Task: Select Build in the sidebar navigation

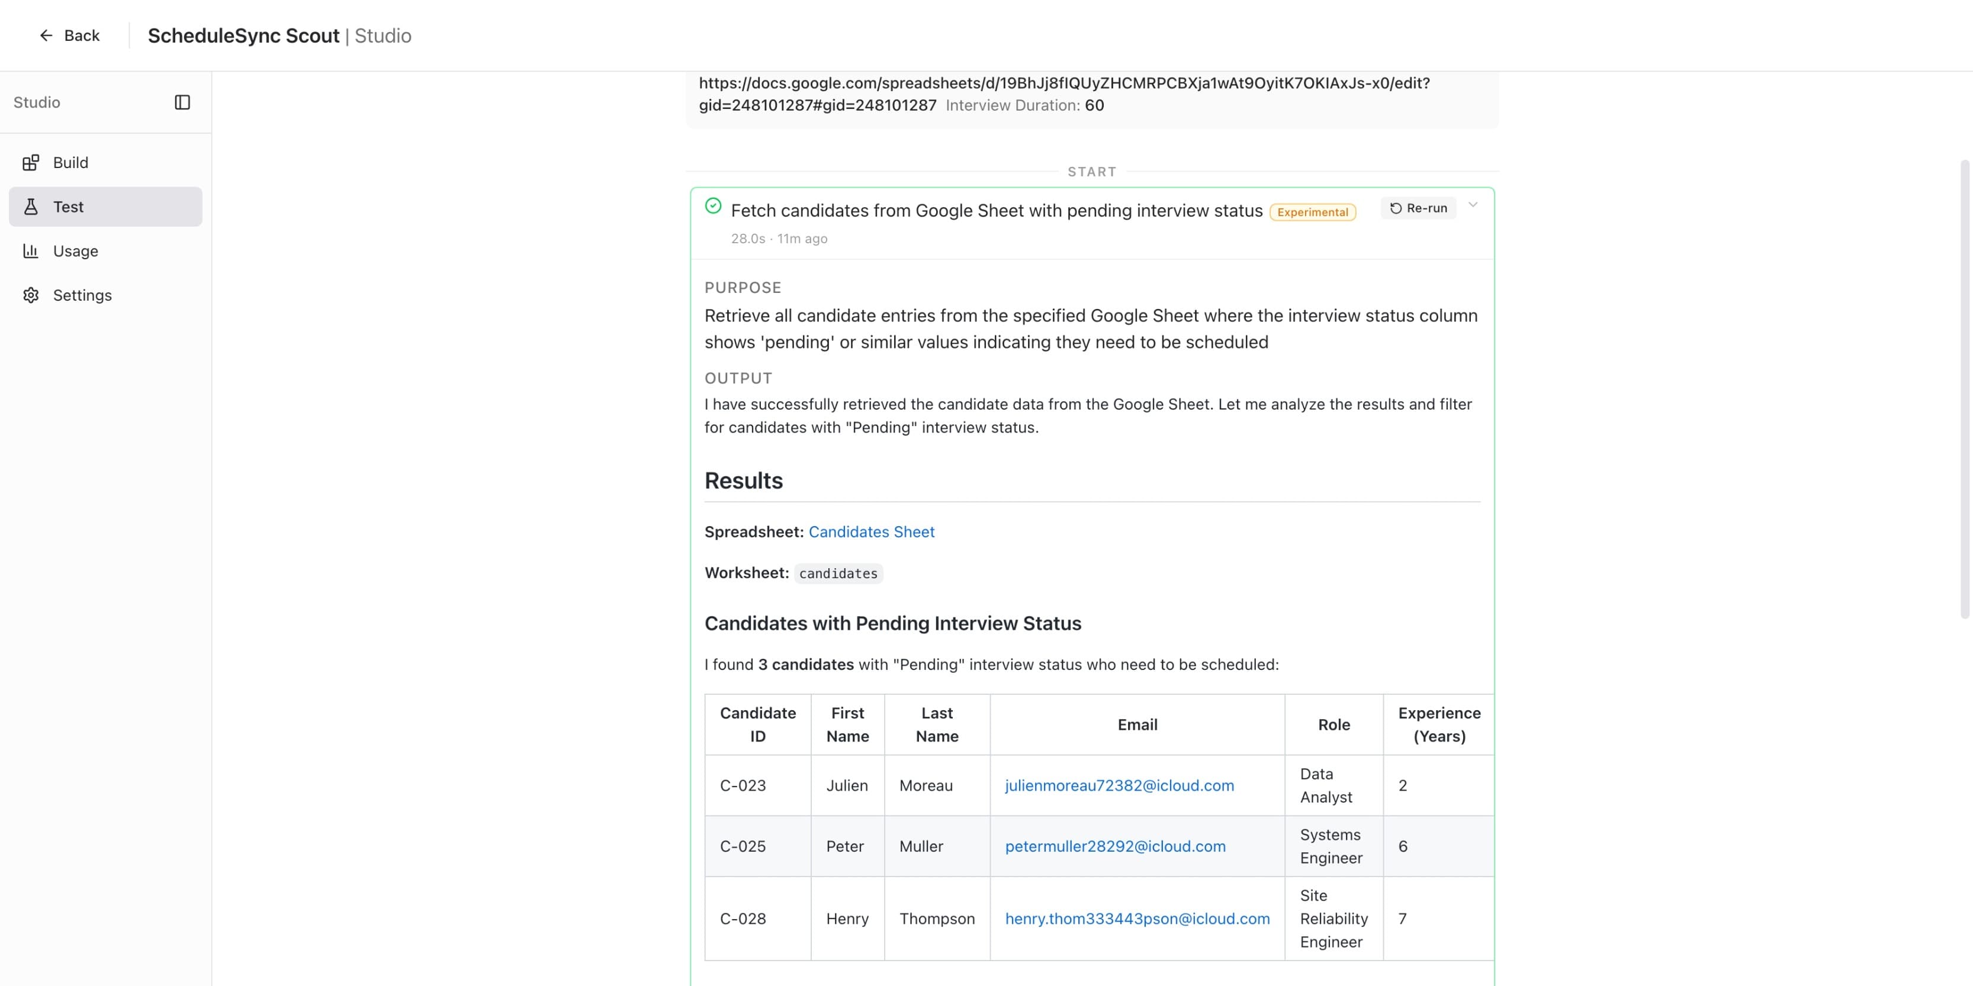Action: [x=70, y=162]
